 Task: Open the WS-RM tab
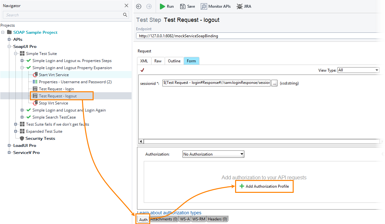[x=199, y=219]
